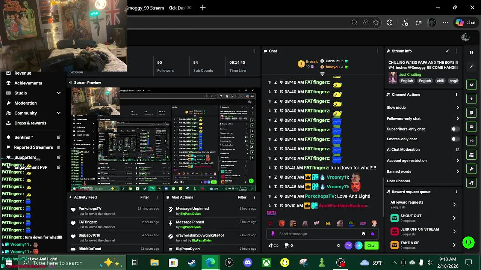The image size is (481, 270).
Task: Click PorkchopsTV in the Activity Feed
Action: (x=90, y=208)
